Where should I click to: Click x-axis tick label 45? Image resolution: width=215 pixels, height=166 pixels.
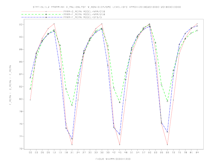[x=120, y=152]
